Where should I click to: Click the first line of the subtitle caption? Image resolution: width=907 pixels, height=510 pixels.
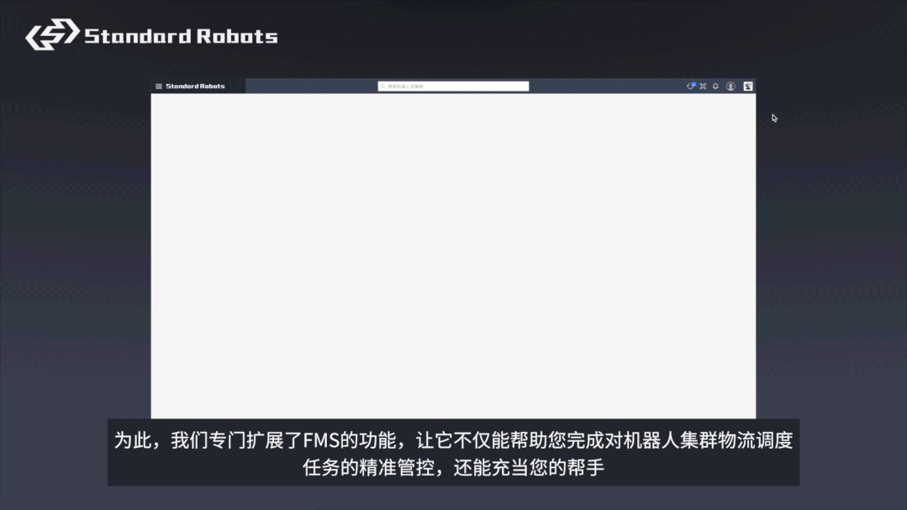click(x=453, y=440)
